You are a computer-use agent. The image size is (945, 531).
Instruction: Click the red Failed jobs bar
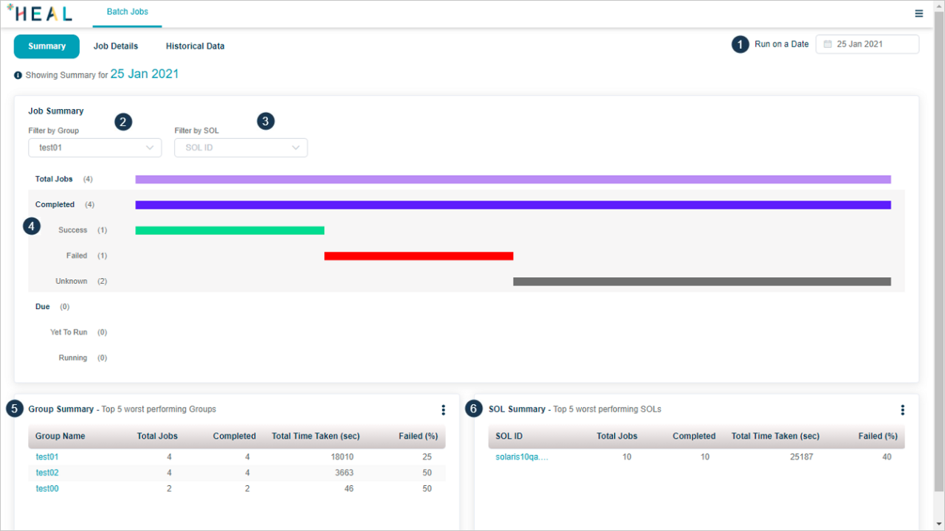pos(419,256)
